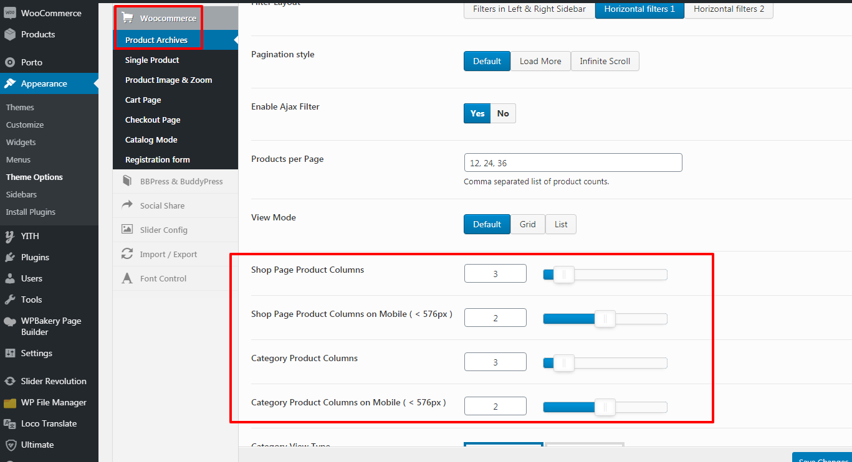Click the Plugins plug icon
852x462 pixels.
(x=10, y=257)
